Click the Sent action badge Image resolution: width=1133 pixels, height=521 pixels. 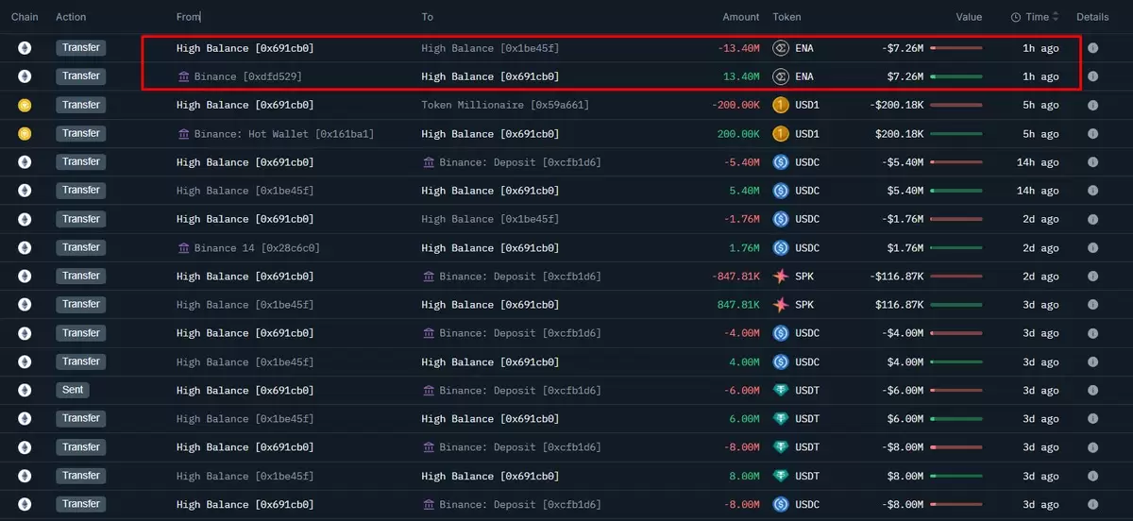73,390
